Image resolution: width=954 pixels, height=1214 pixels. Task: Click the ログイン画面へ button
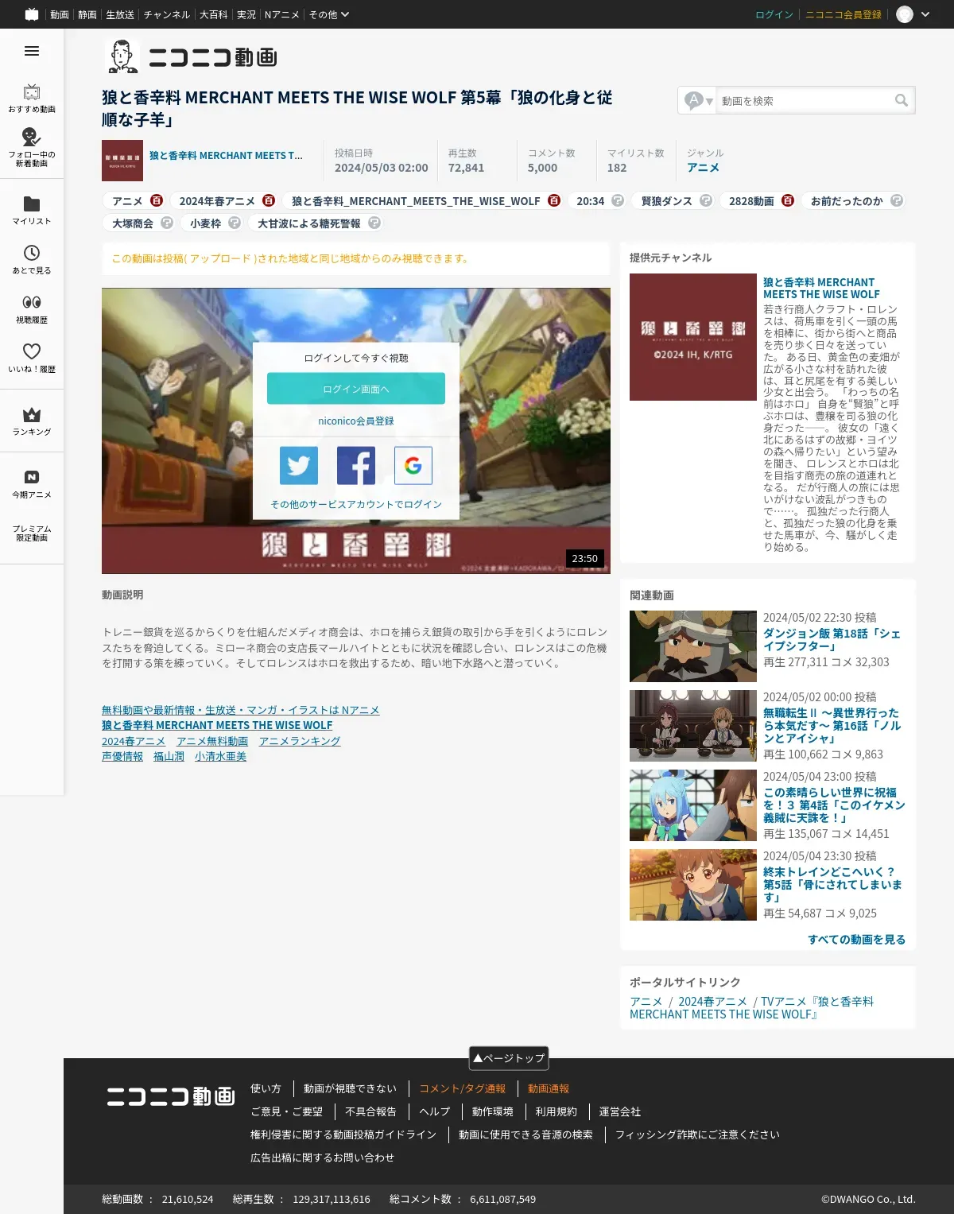(x=356, y=389)
